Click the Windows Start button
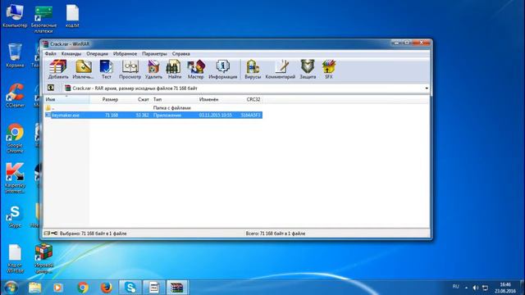This screenshot has height=295, width=525. click(x=11, y=288)
